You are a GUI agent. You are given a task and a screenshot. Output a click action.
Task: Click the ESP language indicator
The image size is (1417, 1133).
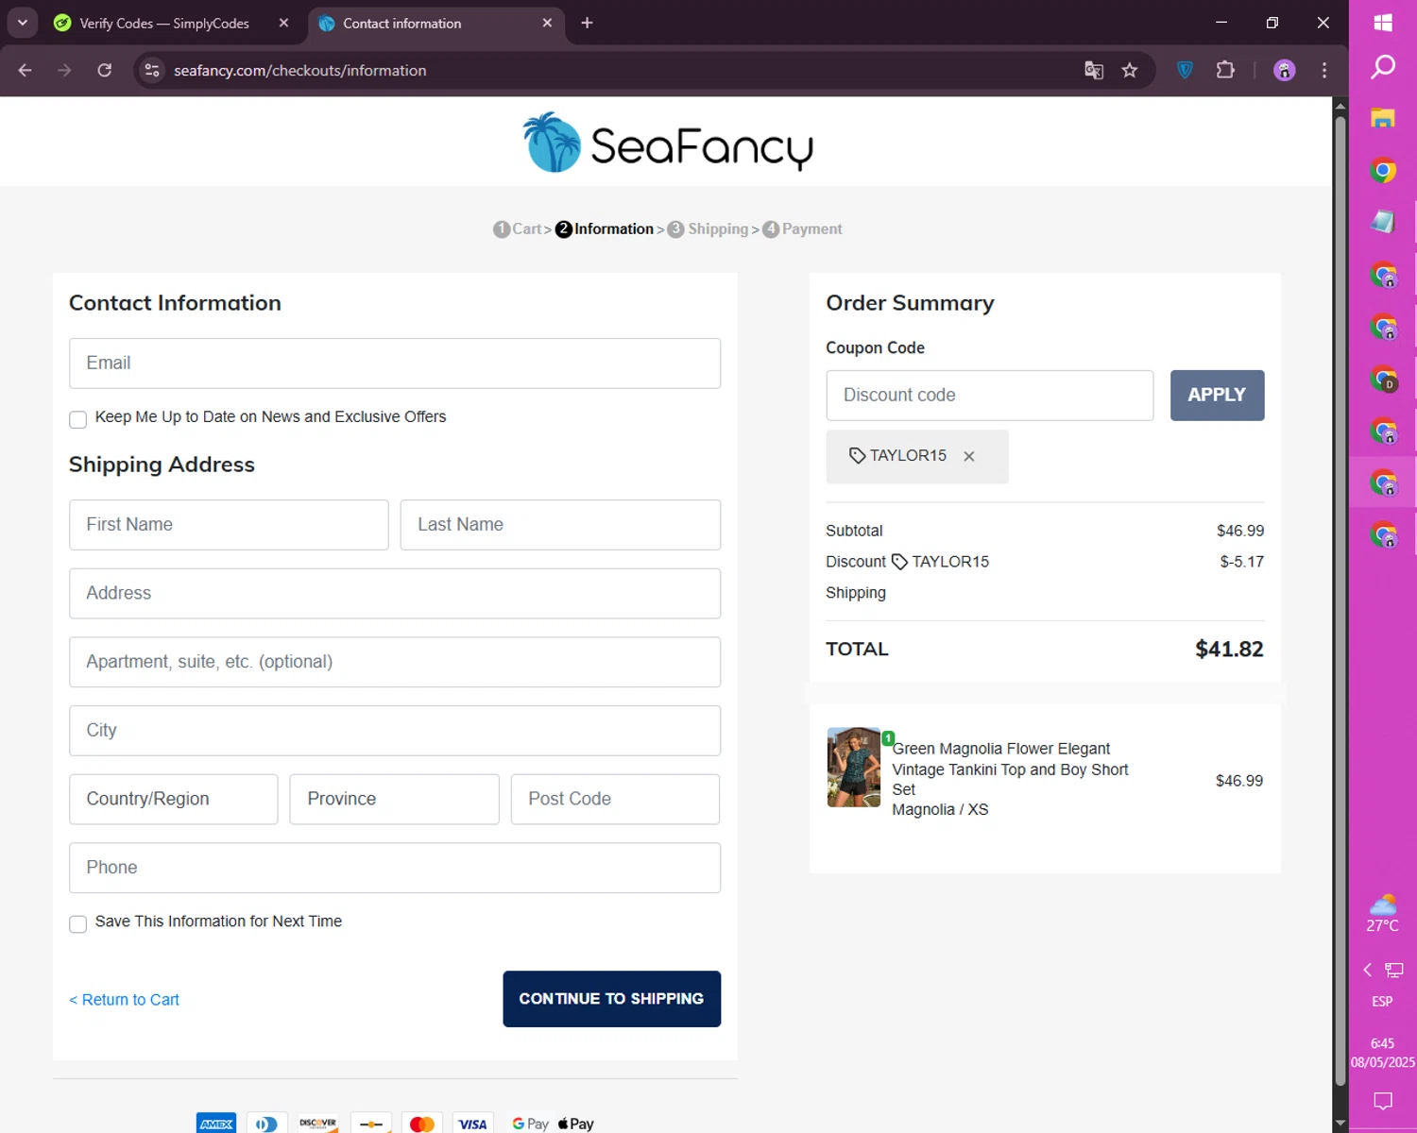pyautogui.click(x=1382, y=1002)
